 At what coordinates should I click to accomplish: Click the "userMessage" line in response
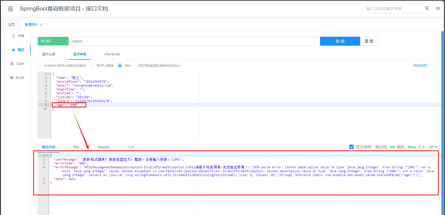(x=119, y=160)
